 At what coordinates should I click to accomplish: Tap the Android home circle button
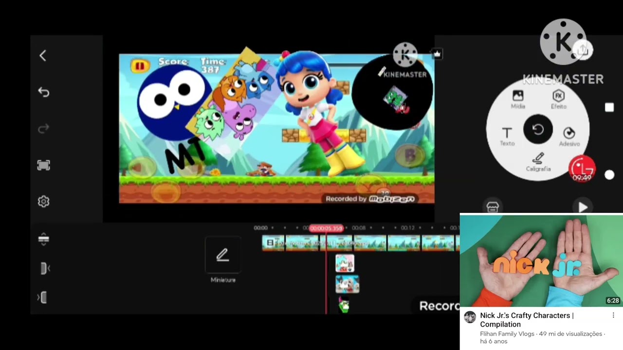(609, 175)
